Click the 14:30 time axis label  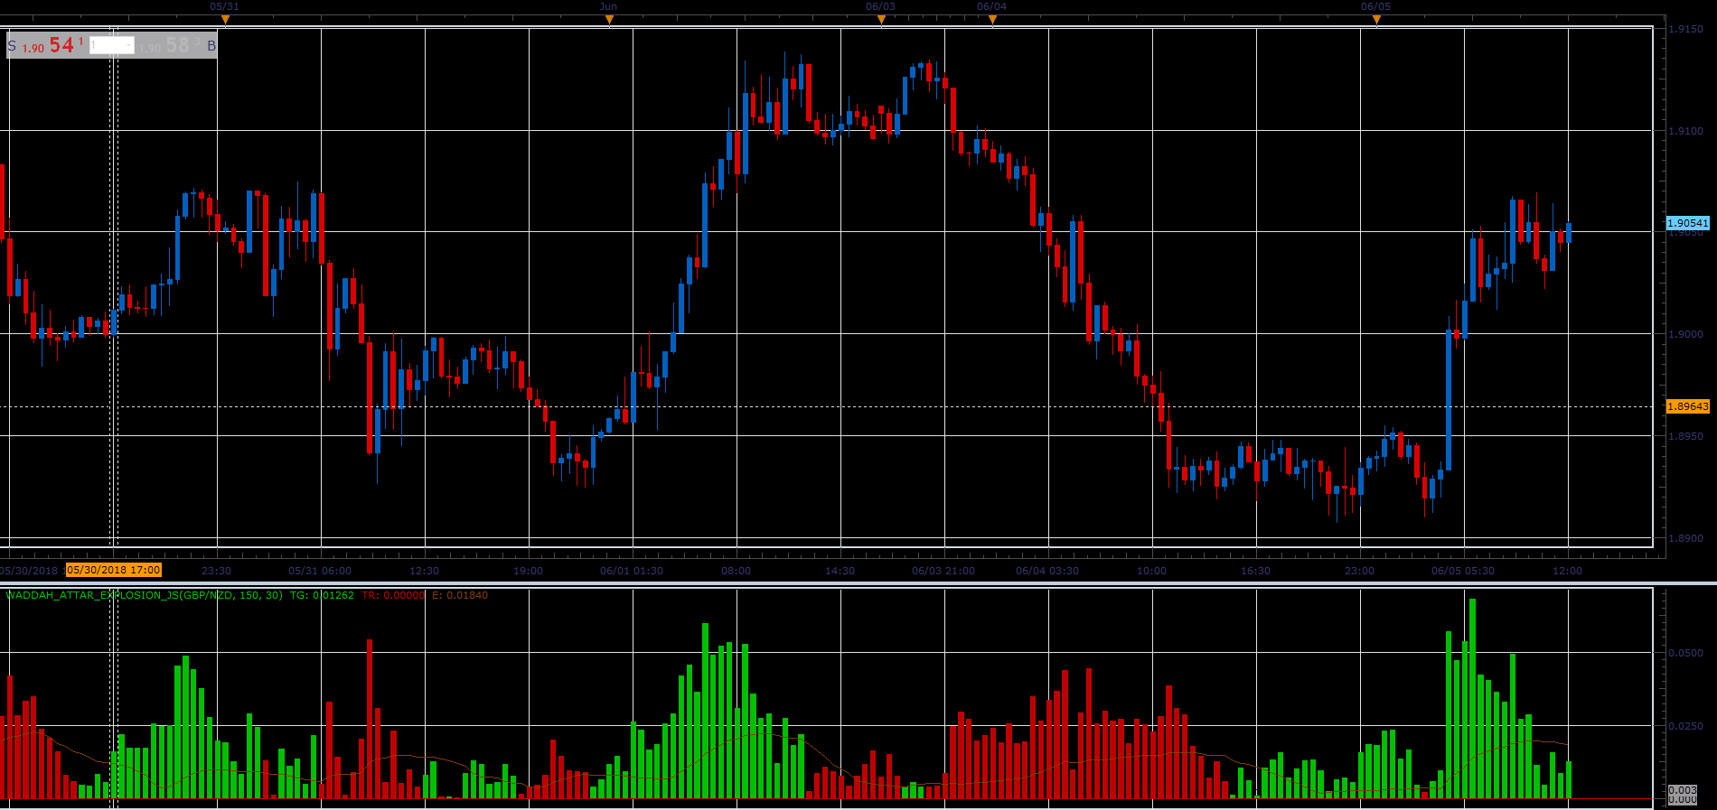(x=840, y=571)
